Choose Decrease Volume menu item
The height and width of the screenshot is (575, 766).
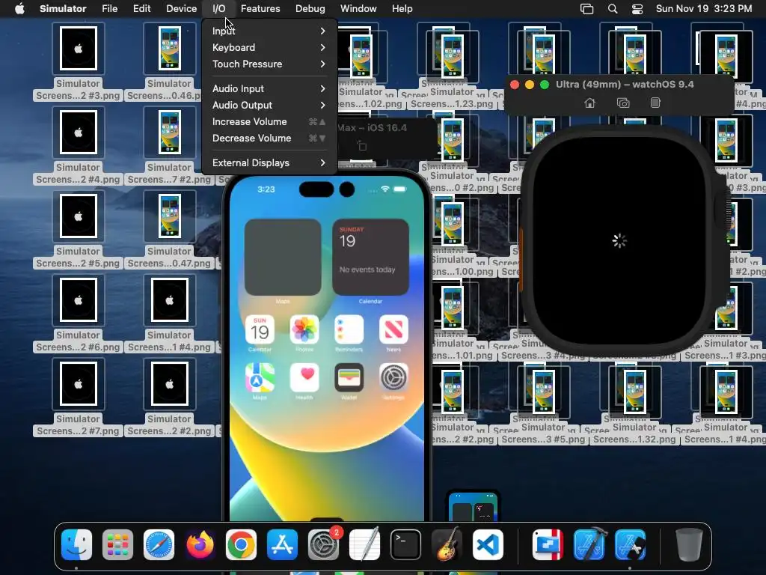[x=269, y=139]
